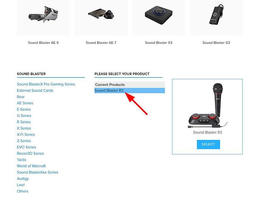Click the blue SELECT button
The image size is (264, 199).
pyautogui.click(x=208, y=144)
